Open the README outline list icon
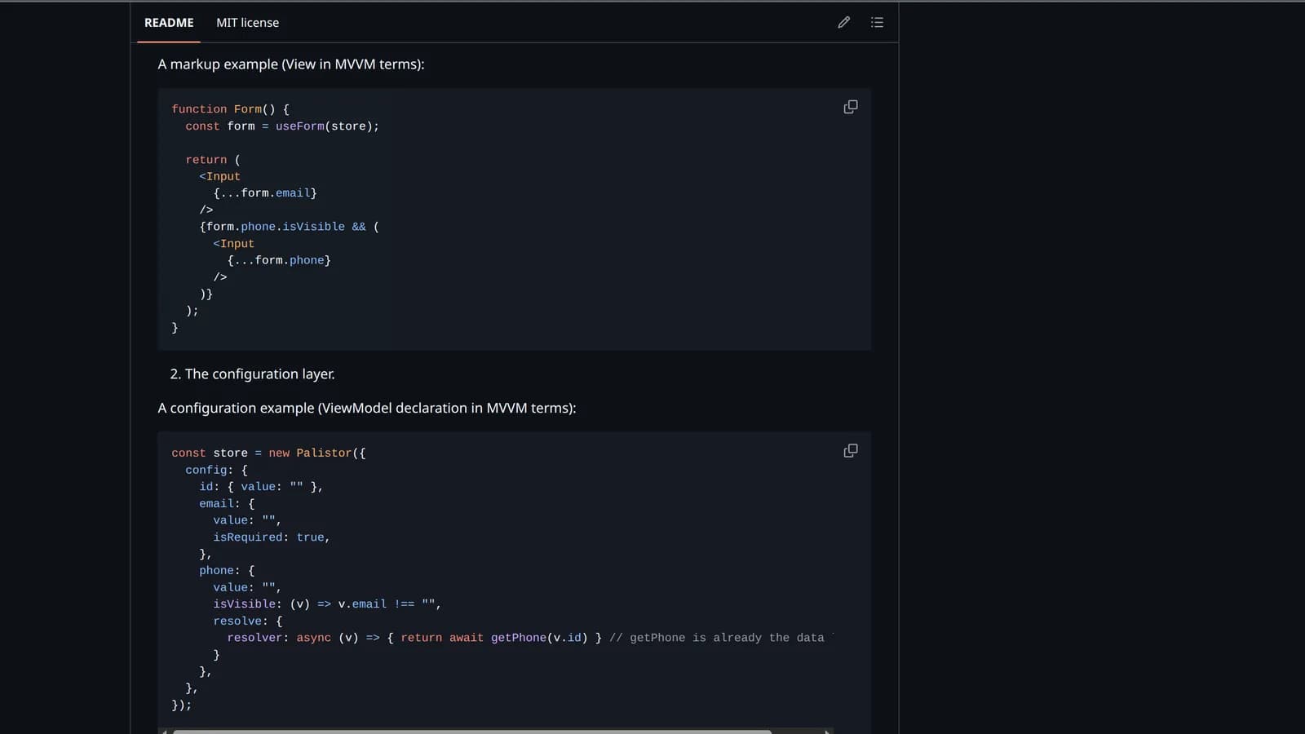 (877, 22)
